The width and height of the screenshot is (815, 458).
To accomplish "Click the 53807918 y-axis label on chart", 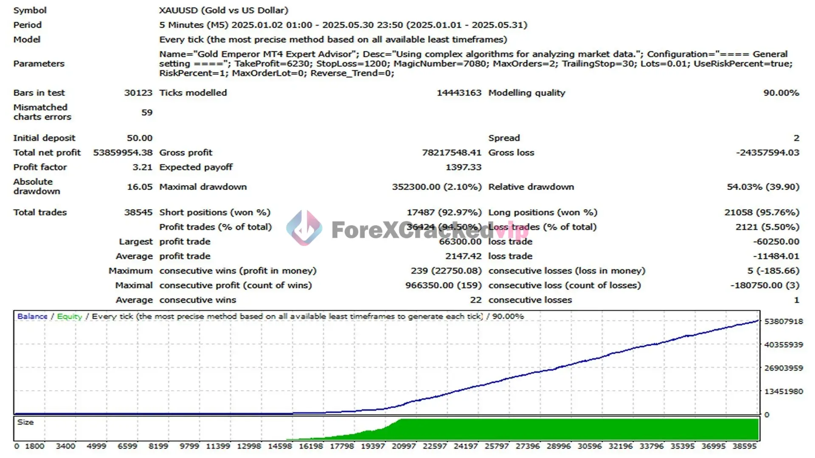I will 783,321.
